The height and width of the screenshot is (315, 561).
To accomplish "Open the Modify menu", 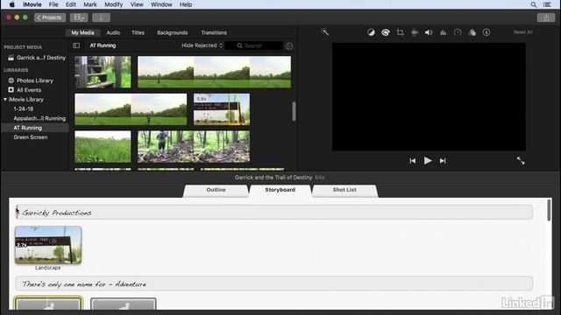I will pos(113,4).
